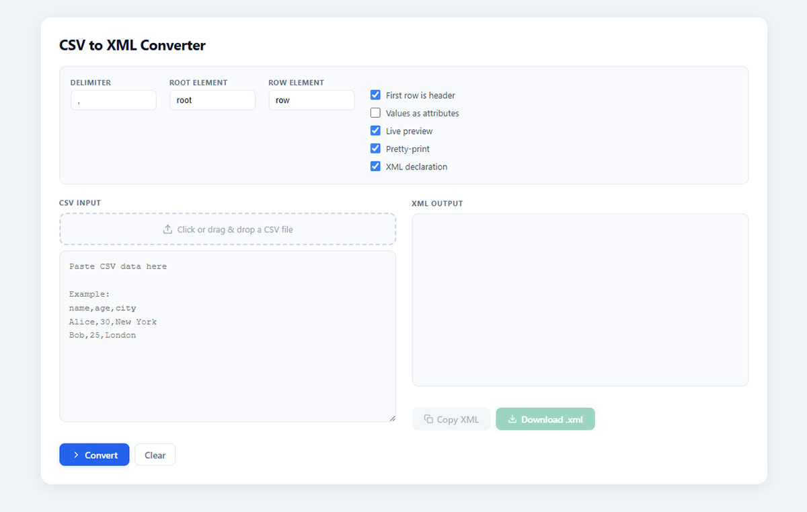Click the XML OUTPUT section label
The width and height of the screenshot is (807, 512).
(437, 203)
